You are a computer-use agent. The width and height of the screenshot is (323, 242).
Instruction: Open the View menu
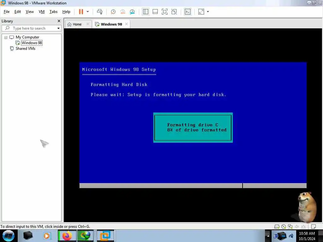pos(30,12)
